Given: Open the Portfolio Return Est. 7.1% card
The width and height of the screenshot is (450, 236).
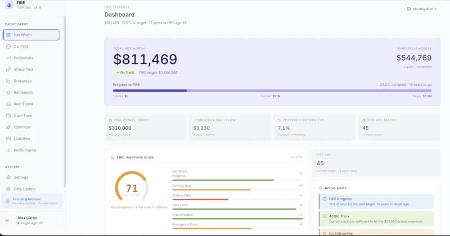Looking at the screenshot, I should click(314, 128).
